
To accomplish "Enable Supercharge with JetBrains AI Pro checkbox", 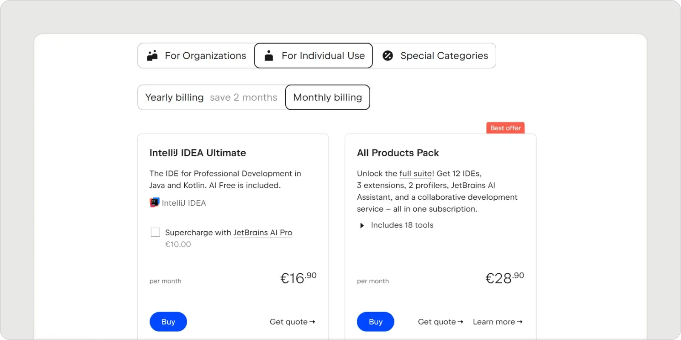I will [x=155, y=232].
